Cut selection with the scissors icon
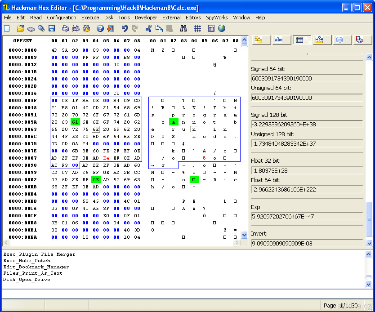 click(x=148, y=28)
